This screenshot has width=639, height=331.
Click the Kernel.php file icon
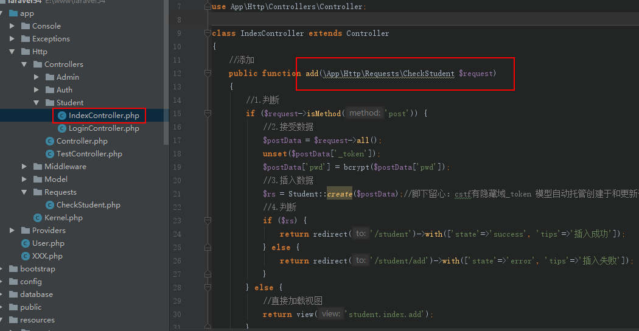click(x=38, y=218)
